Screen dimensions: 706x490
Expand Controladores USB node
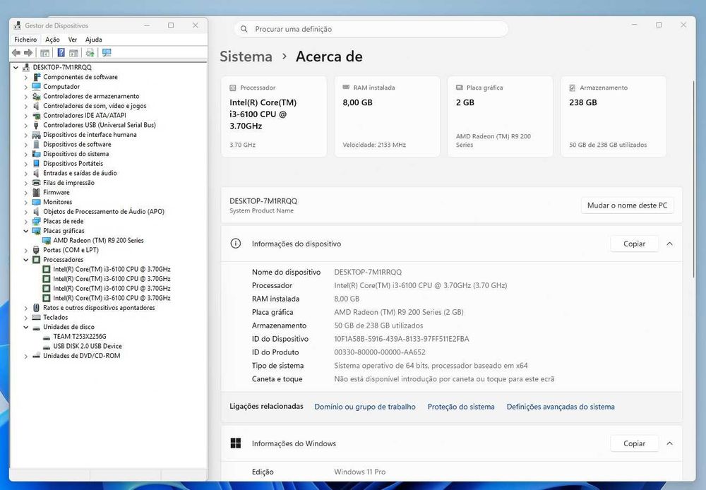pyautogui.click(x=25, y=125)
